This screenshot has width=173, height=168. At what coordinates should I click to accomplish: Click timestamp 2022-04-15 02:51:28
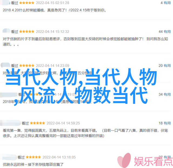pos(52,3)
